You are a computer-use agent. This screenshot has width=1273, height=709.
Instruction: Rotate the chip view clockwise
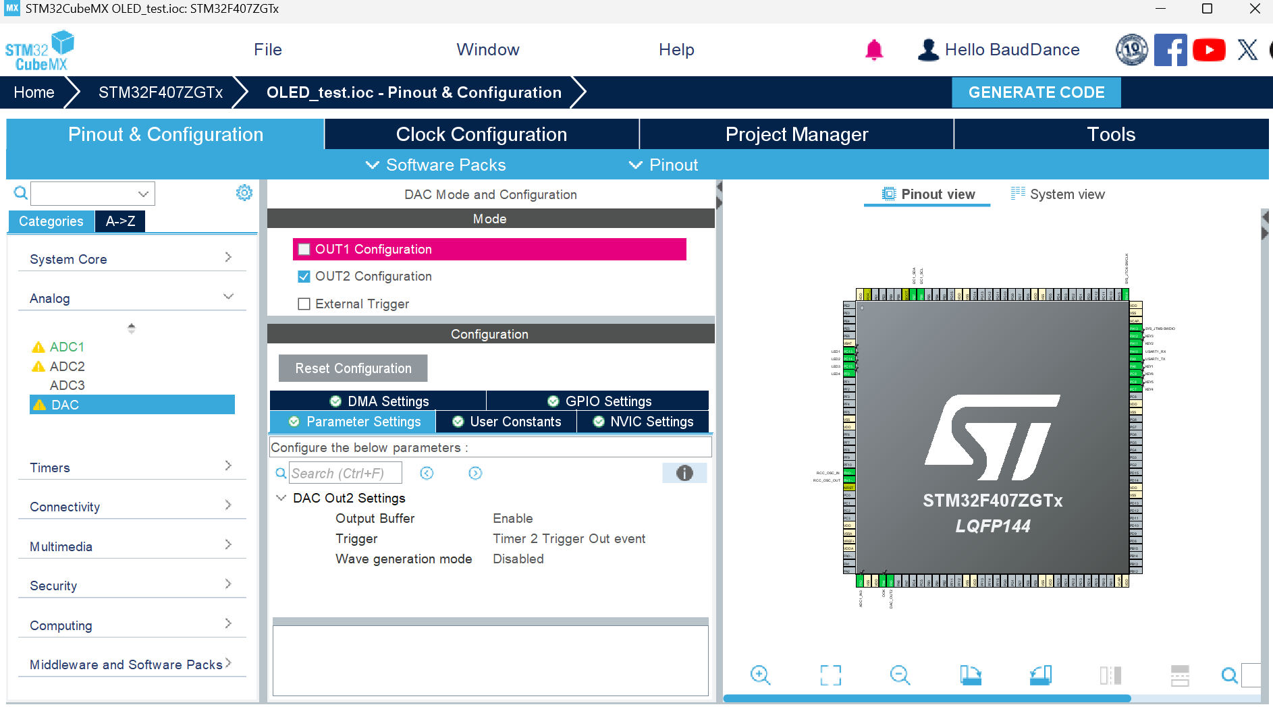coord(971,675)
